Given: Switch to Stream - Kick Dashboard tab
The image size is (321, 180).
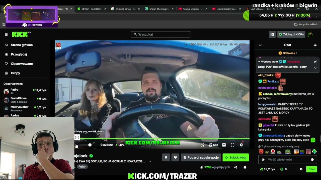Looking at the screenshot, I should (92, 9).
